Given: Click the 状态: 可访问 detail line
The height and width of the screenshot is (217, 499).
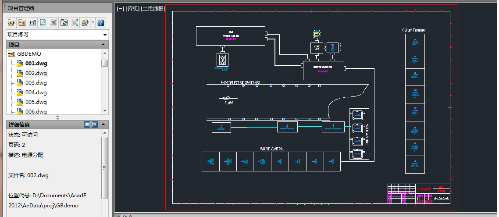Looking at the screenshot, I should (23, 135).
